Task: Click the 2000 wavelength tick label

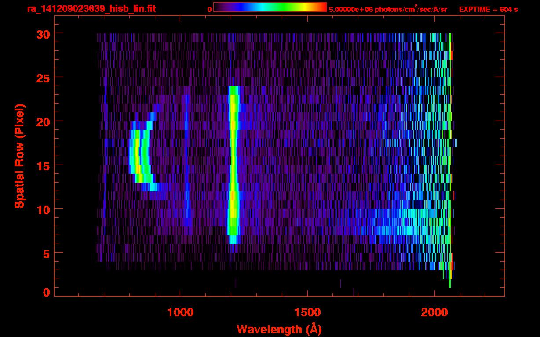Action: 434,312
